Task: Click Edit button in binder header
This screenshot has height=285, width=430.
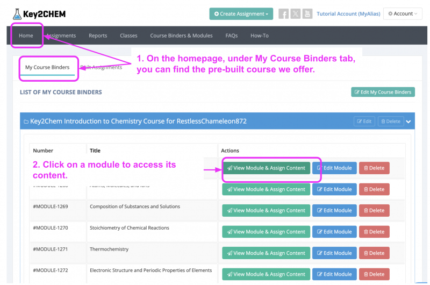Action: pos(364,122)
